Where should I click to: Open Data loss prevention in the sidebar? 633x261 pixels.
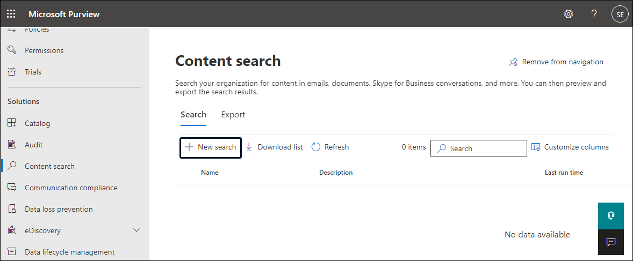pos(59,209)
